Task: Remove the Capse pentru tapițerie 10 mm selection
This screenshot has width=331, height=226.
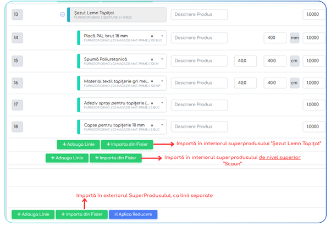Action: coord(152,125)
